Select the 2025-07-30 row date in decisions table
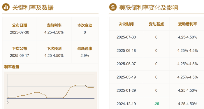 click(x=126, y=37)
